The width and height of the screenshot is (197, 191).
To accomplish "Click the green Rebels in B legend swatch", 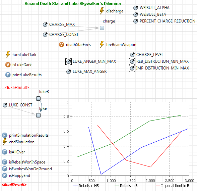I will point(117,186).
